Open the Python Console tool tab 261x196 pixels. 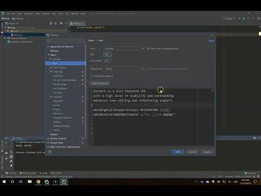point(28,173)
